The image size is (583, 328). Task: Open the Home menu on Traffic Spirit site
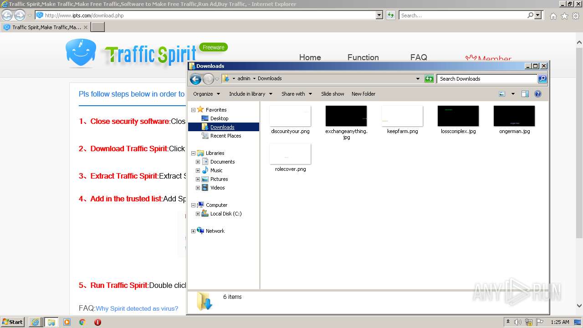[310, 57]
